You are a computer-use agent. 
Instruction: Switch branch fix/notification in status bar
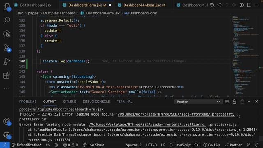pos(27,145)
